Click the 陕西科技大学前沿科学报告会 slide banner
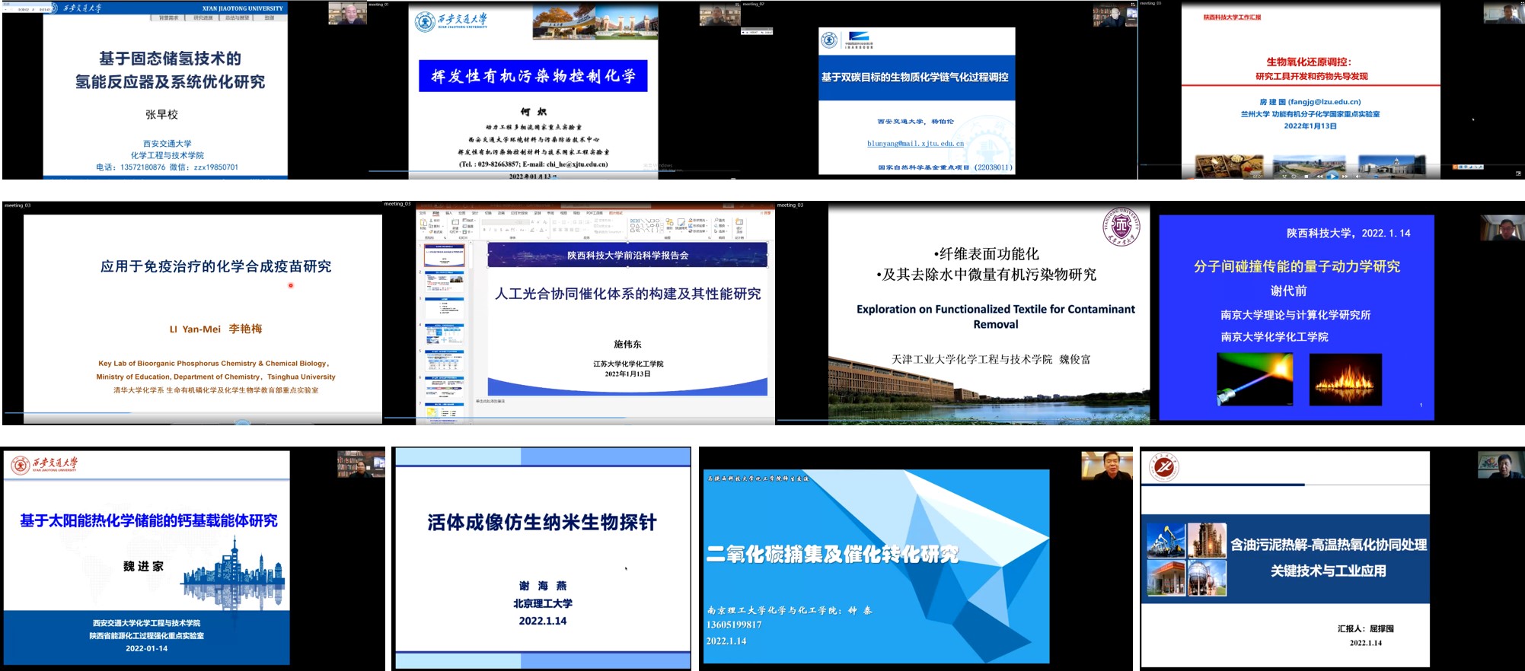 pyautogui.click(x=627, y=256)
